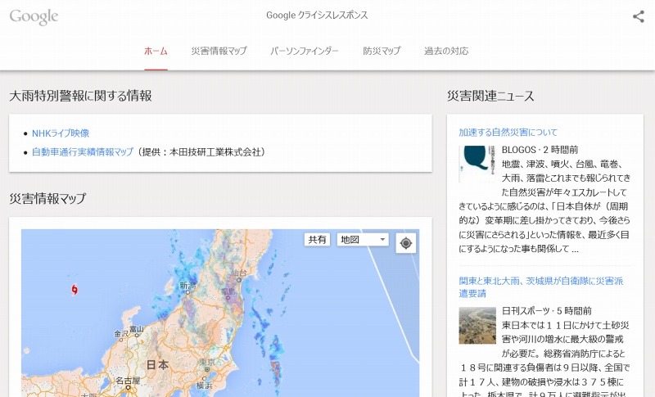Image resolution: width=655 pixels, height=397 pixels.
Task: Click the 名古屋 label on map
Action: (x=128, y=381)
